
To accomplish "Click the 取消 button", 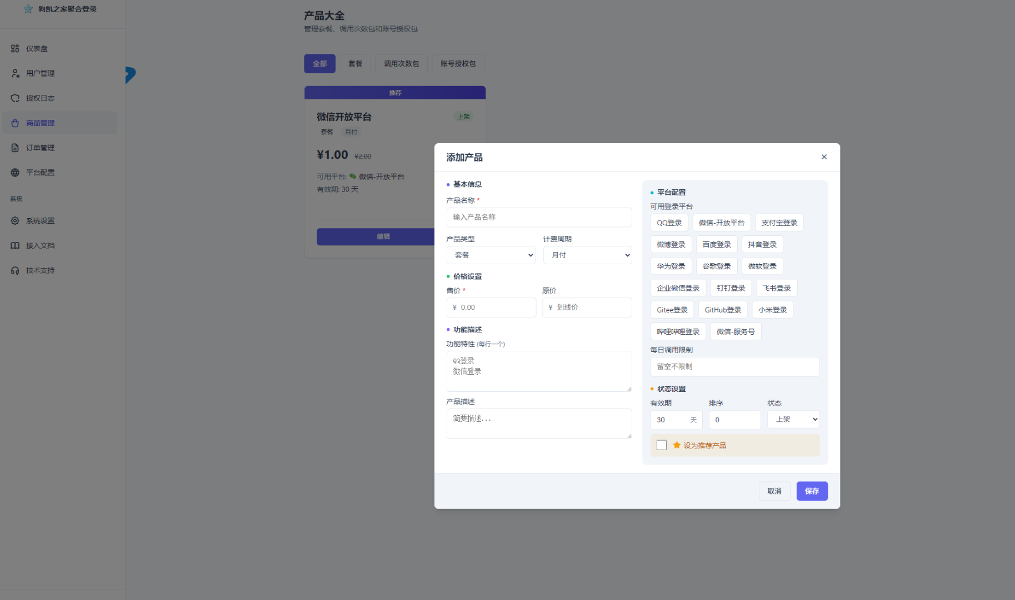I will (774, 491).
